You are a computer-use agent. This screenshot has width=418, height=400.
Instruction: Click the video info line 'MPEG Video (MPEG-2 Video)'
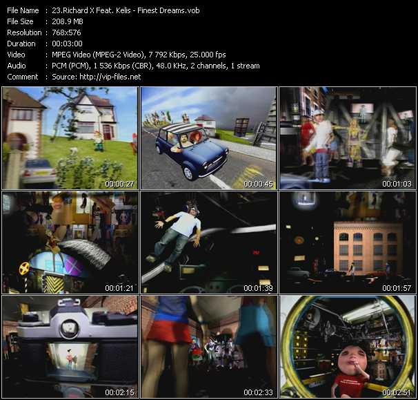click(98, 55)
